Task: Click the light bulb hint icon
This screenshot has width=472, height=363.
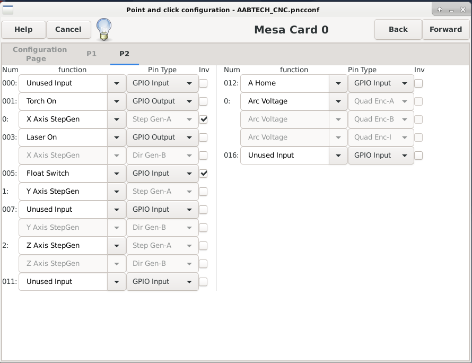Action: tap(104, 30)
